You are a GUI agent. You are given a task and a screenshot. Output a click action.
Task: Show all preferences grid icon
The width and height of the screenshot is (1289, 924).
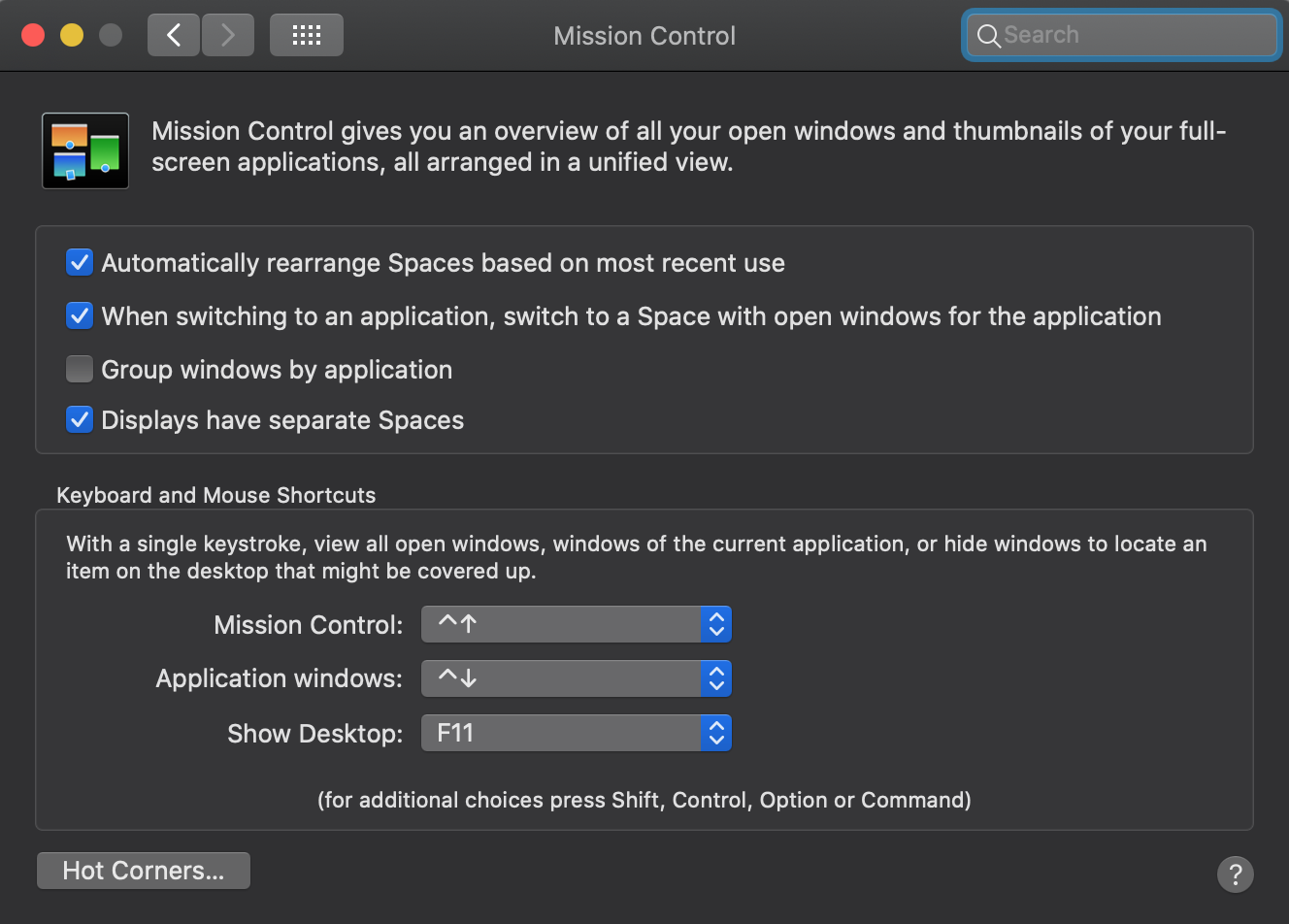coord(307,36)
